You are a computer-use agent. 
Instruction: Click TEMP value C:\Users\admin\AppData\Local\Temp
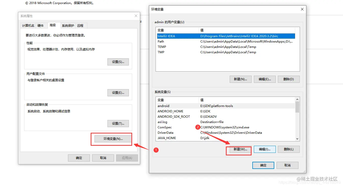[x=228, y=47]
